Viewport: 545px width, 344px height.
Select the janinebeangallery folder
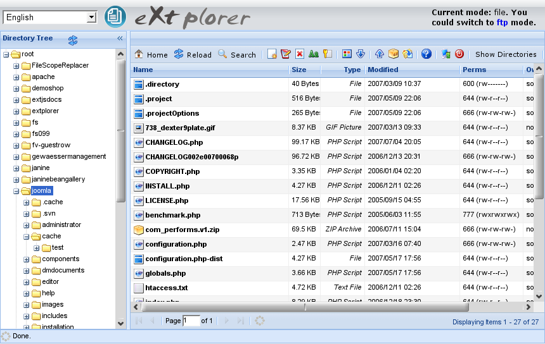point(58,180)
